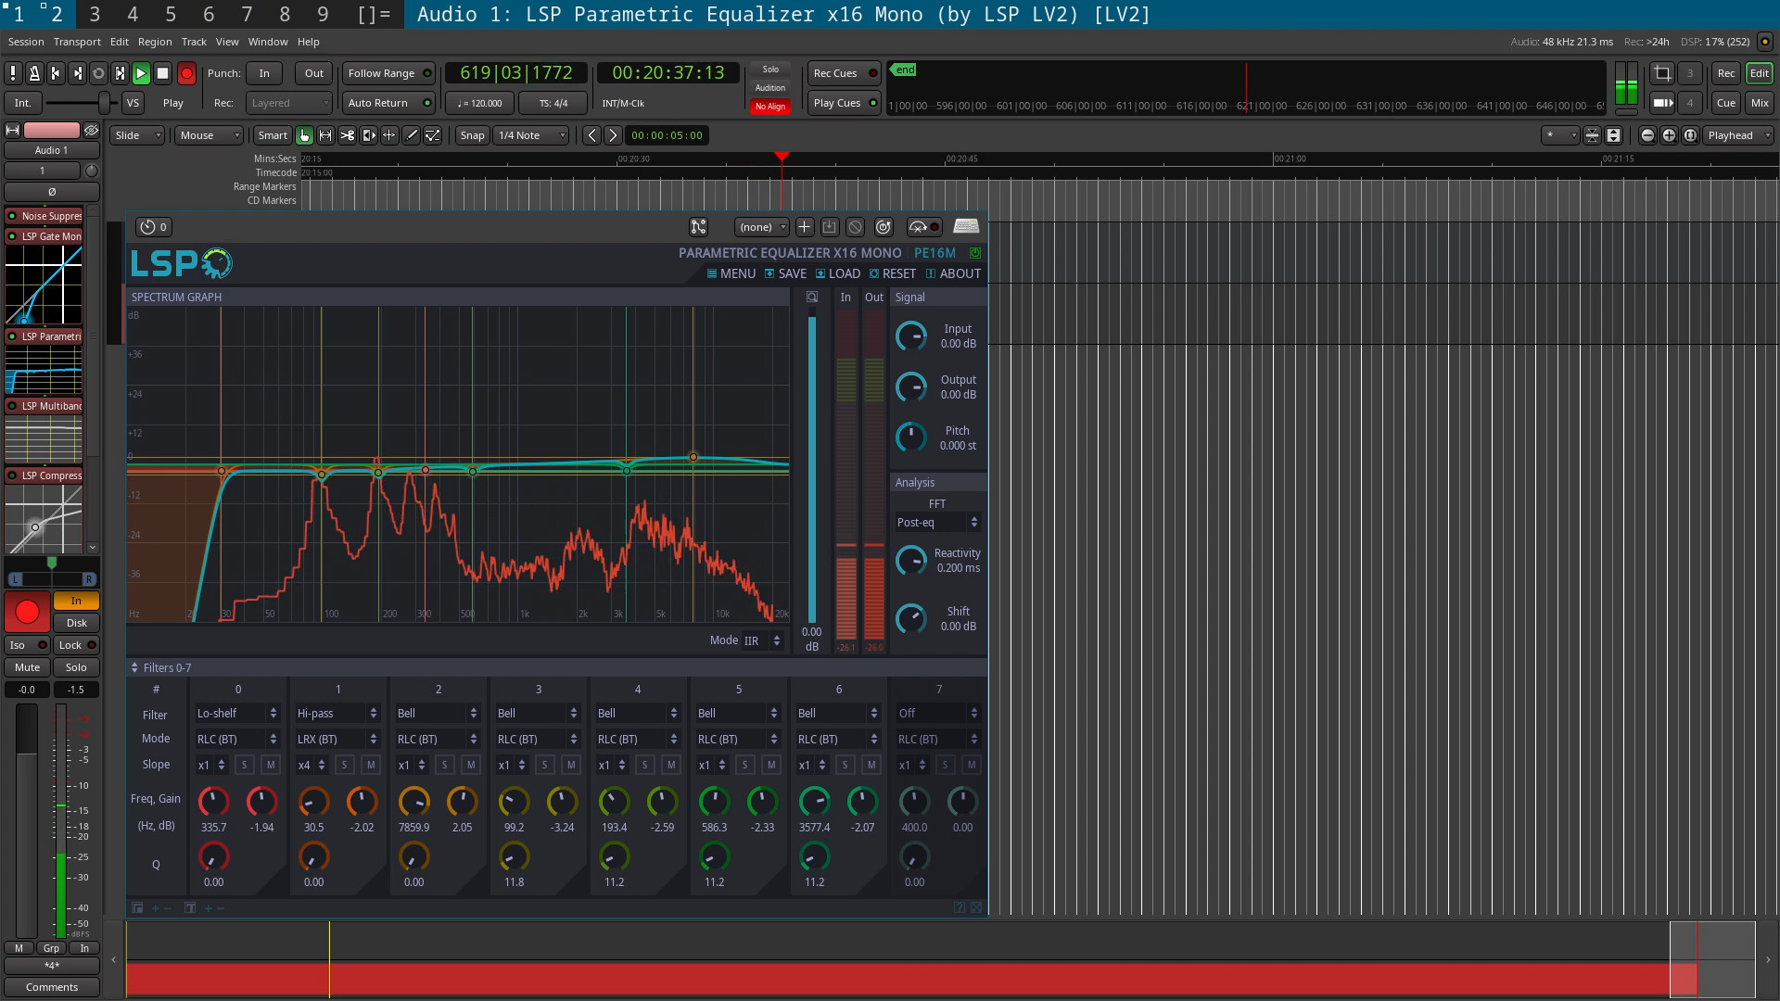This screenshot has height=1001, width=1780.
Task: Open the Session menu
Action: (24, 41)
